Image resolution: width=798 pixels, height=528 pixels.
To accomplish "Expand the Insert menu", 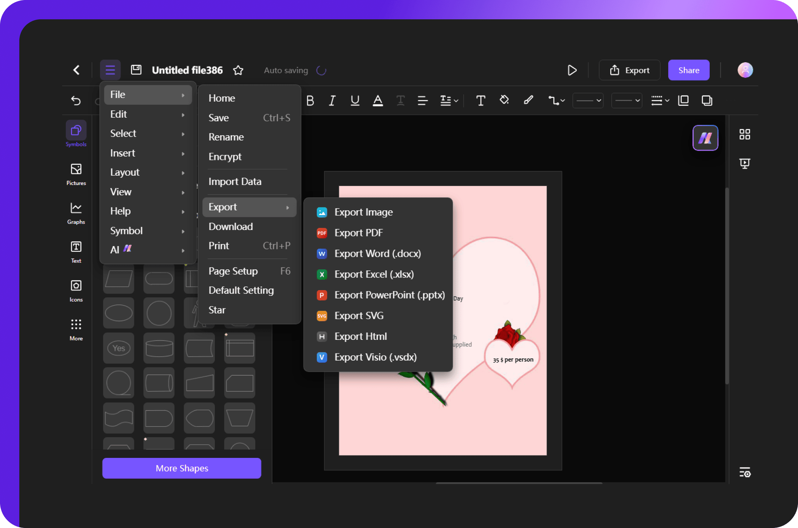I will (148, 153).
